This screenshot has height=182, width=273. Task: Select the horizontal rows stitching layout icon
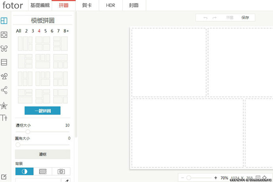pyautogui.click(x=4, y=62)
